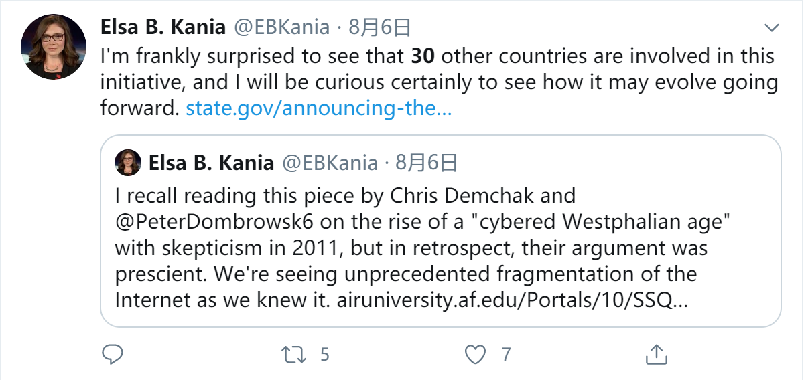Click the main tweet's author name Elsa B. Kania
The width and height of the screenshot is (804, 380).
click(x=161, y=27)
